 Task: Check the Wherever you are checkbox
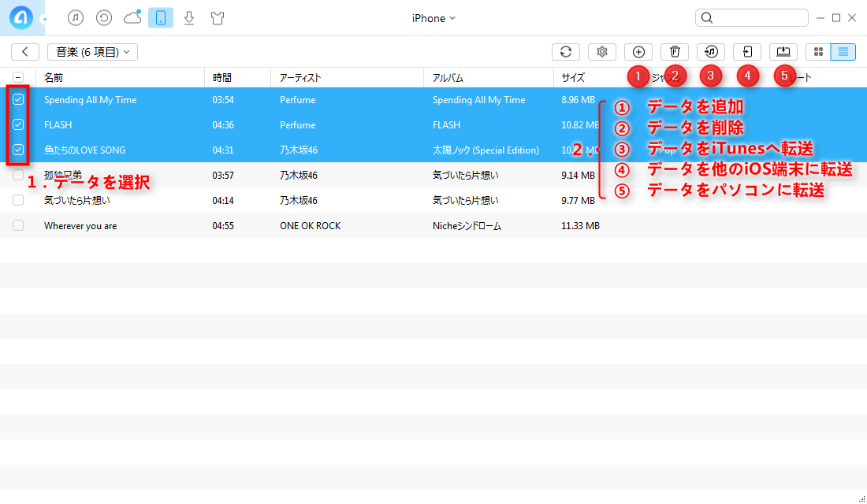pos(18,225)
